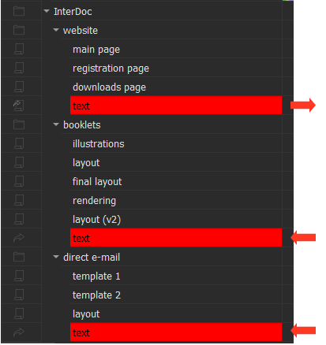Click the document icon beside rendering

click(19, 200)
